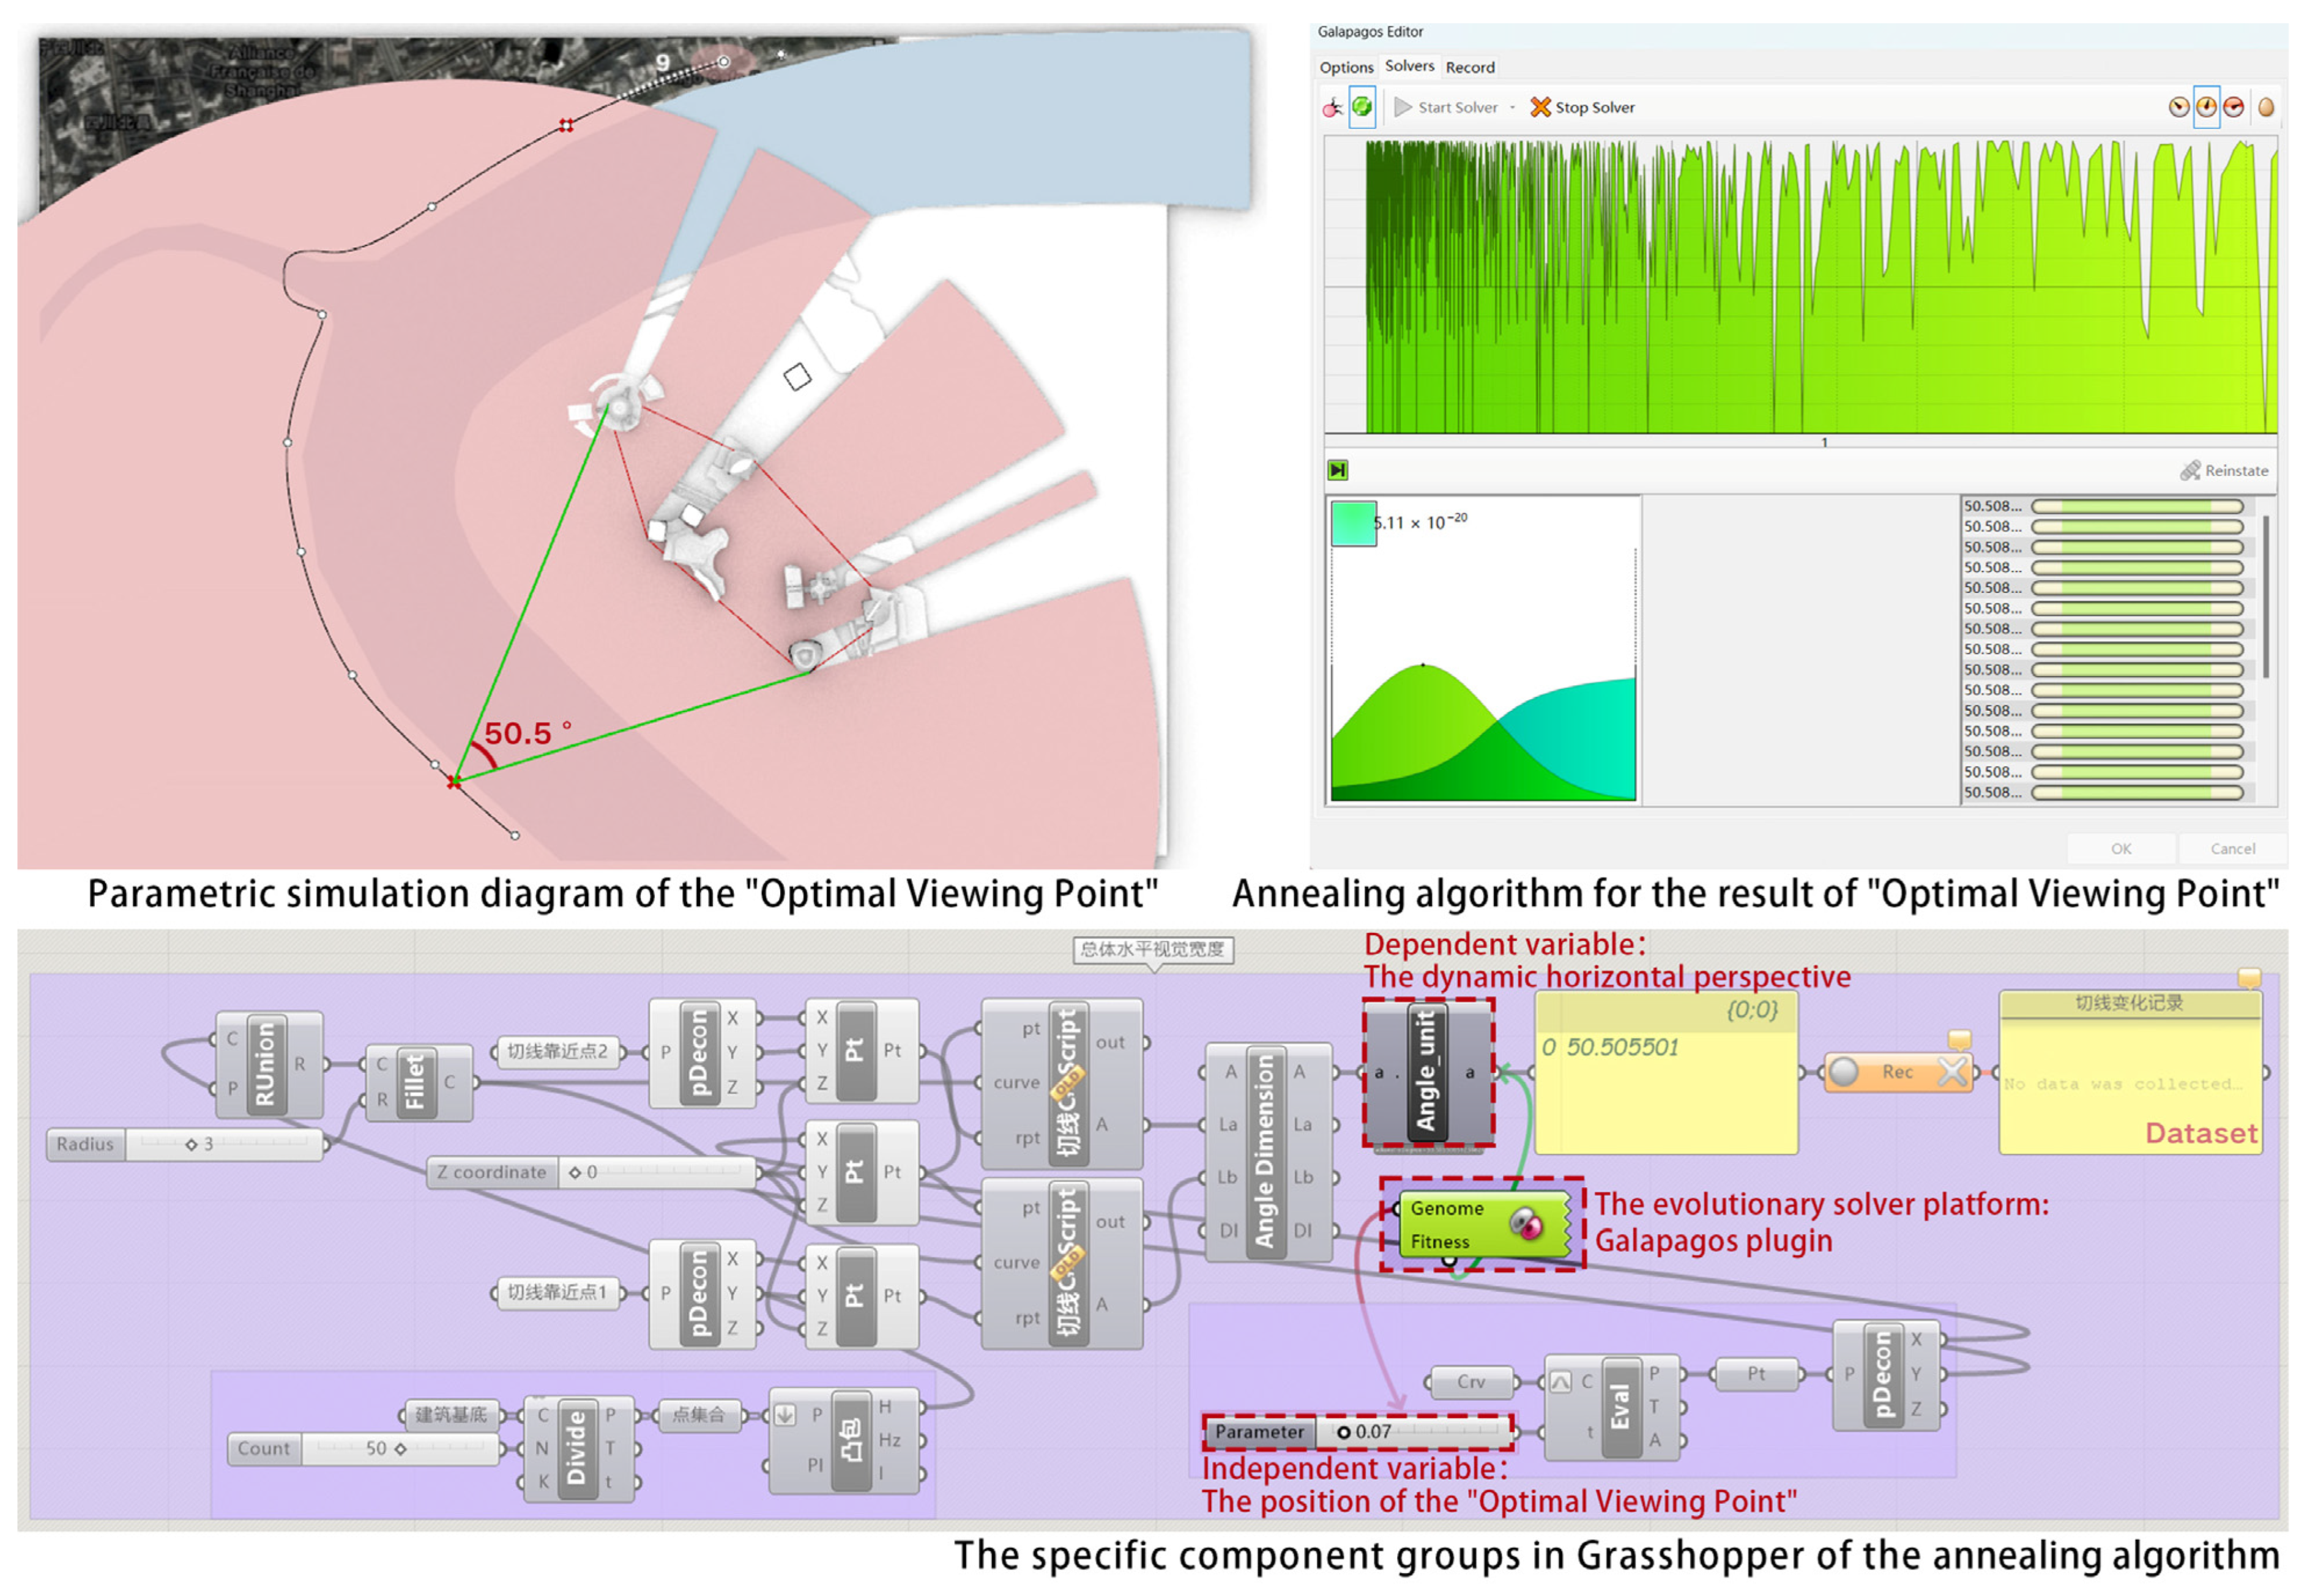Select the Evolutionary Solver bug icon
This screenshot has height=1596, width=2307.
(x=1332, y=108)
